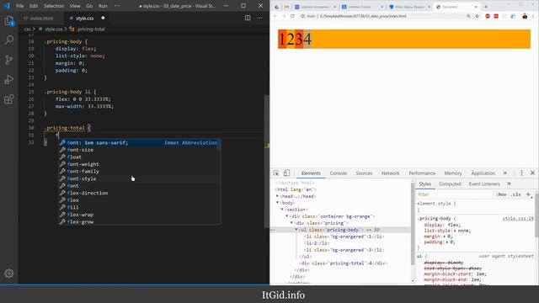This screenshot has width=539, height=303.
Task: Pick font-weight from autocomplete list
Action: (x=140, y=164)
